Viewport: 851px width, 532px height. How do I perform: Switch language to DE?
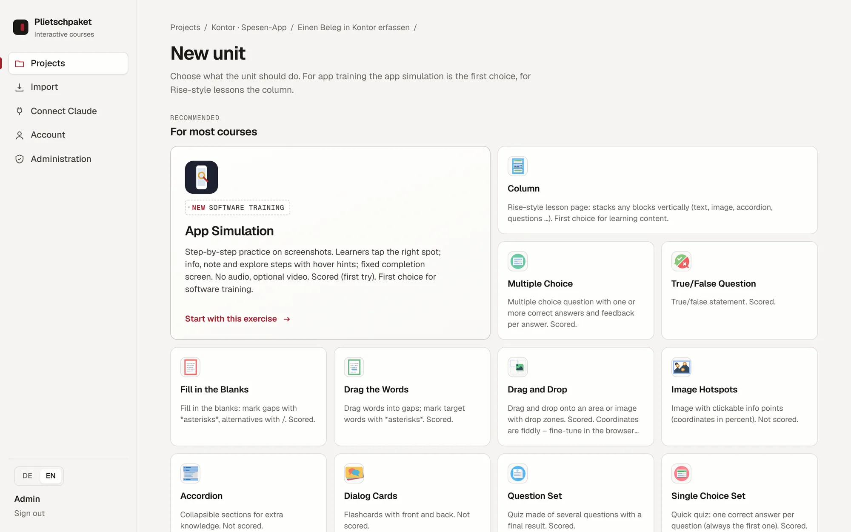(x=27, y=476)
